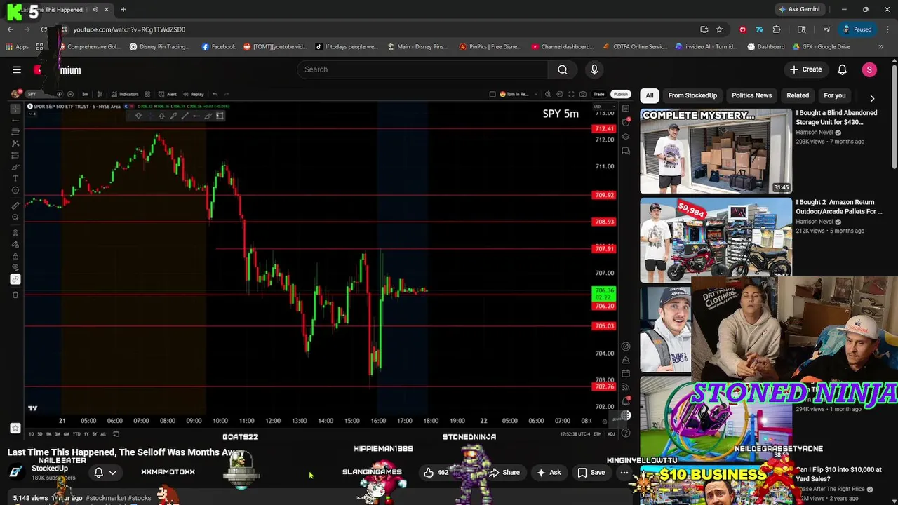Open the chart Alert button

(168, 94)
